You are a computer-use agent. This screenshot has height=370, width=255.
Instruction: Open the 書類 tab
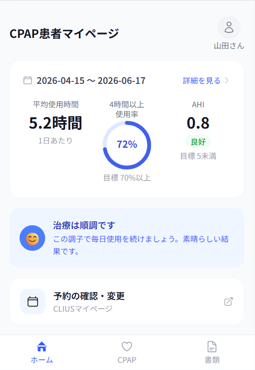pos(212,353)
